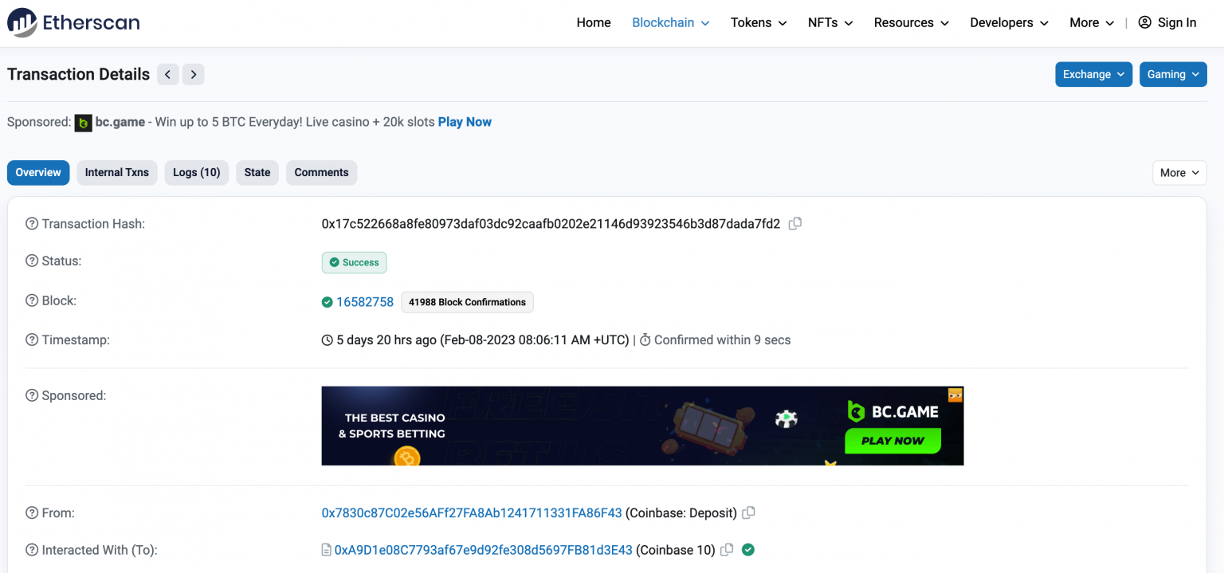Copy the transaction hash
Viewport: 1224px width, 573px height.
(x=794, y=224)
